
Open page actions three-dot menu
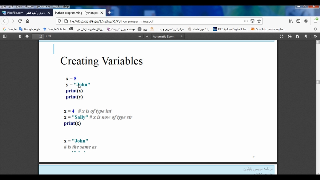pos(246,21)
